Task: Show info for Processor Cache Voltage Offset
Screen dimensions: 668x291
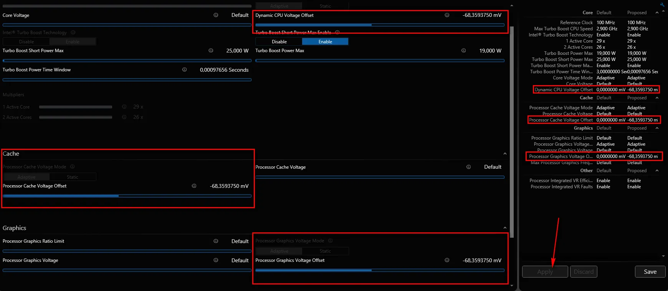Action: click(194, 186)
